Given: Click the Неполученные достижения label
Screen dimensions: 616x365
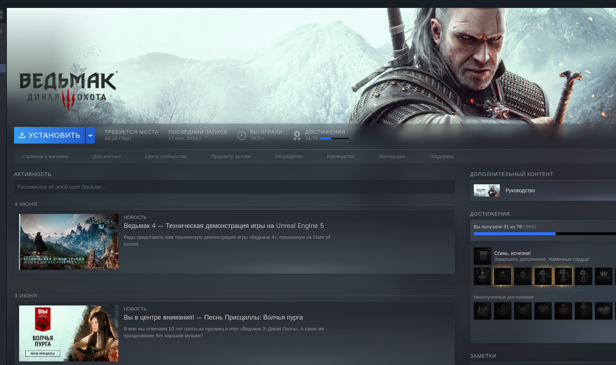Looking at the screenshot, I should [x=503, y=297].
